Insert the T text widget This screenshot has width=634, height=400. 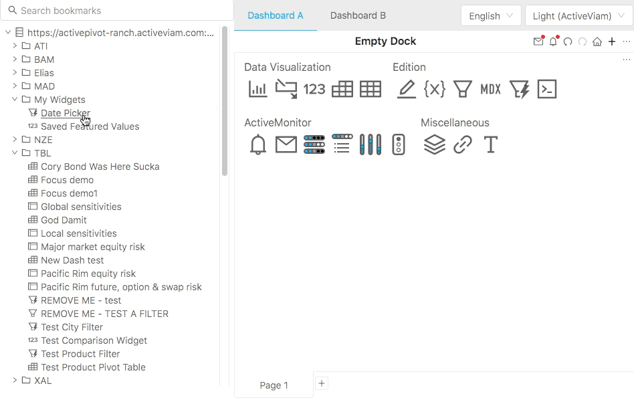[x=490, y=144]
